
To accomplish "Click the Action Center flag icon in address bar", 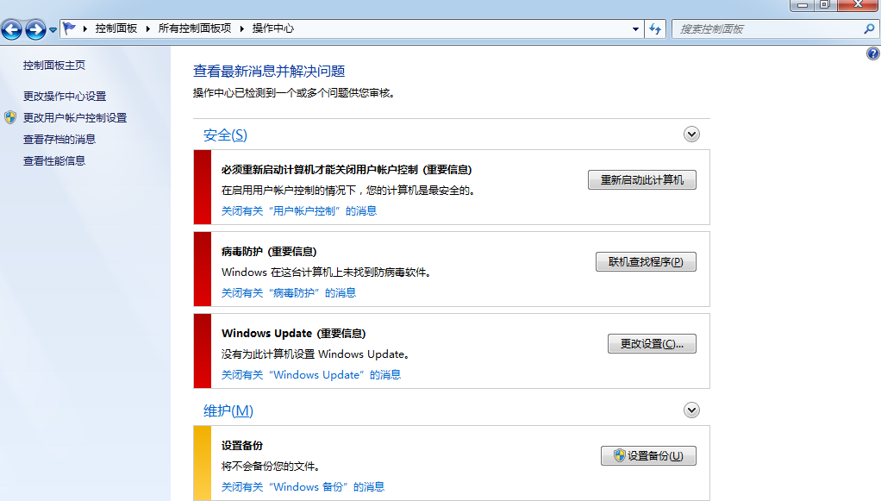I will tap(70, 28).
